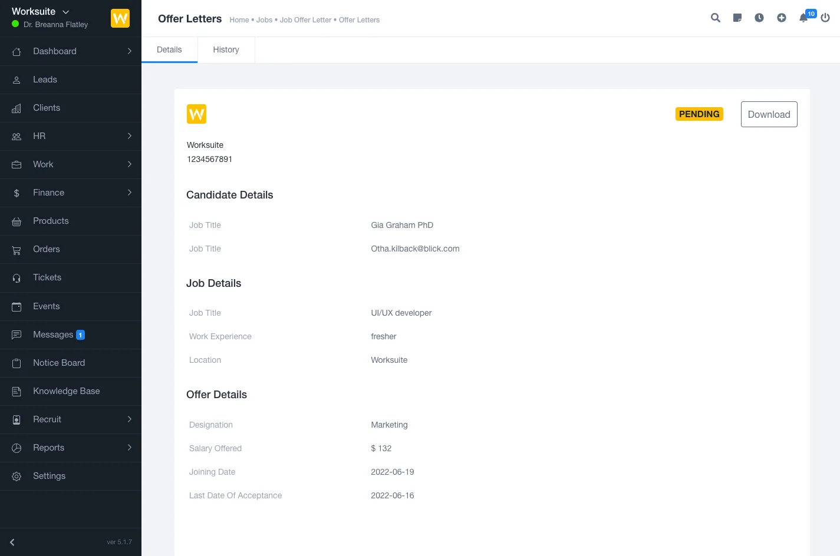Go to Jobs breadcrumb link
The width and height of the screenshot is (840, 556).
coord(264,20)
